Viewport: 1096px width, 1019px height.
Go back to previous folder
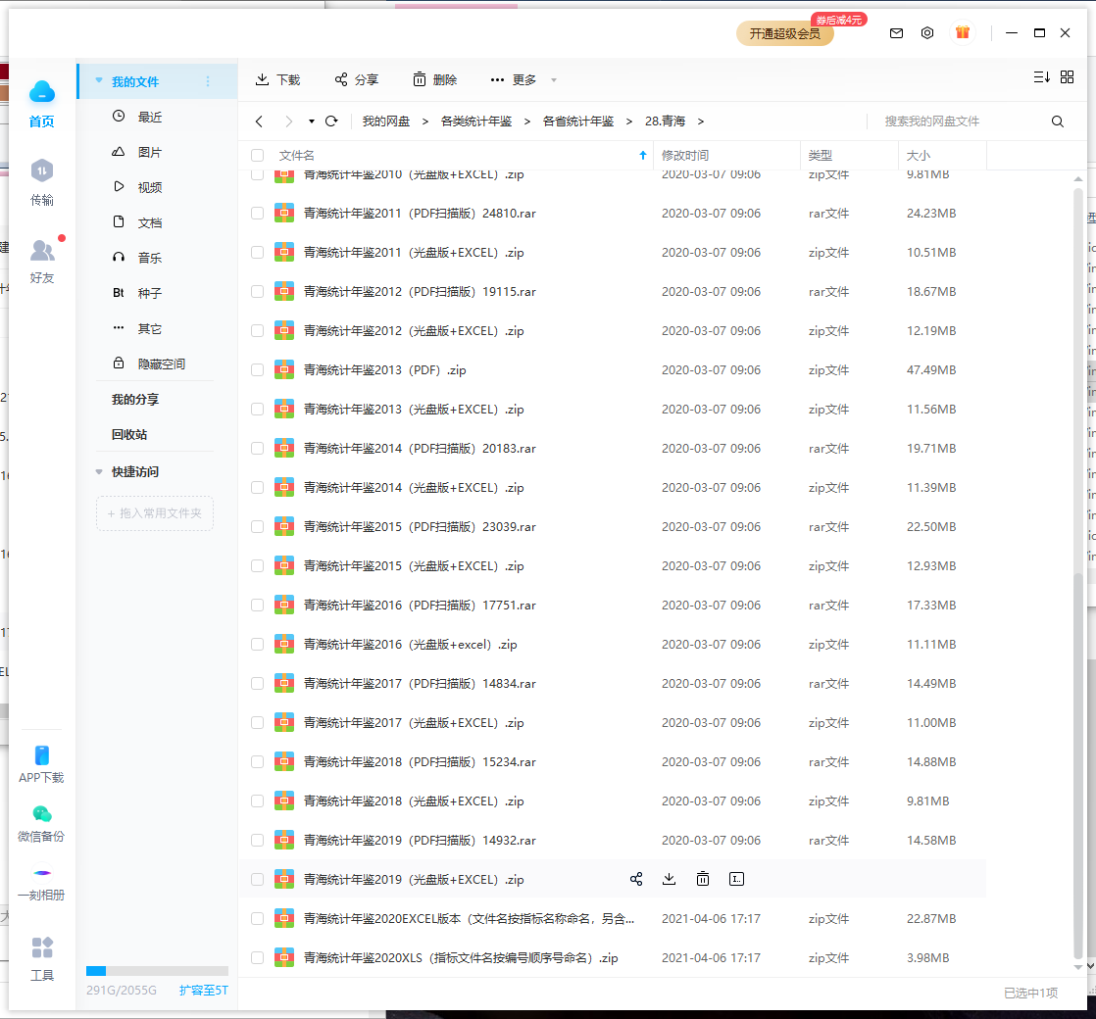click(x=260, y=121)
